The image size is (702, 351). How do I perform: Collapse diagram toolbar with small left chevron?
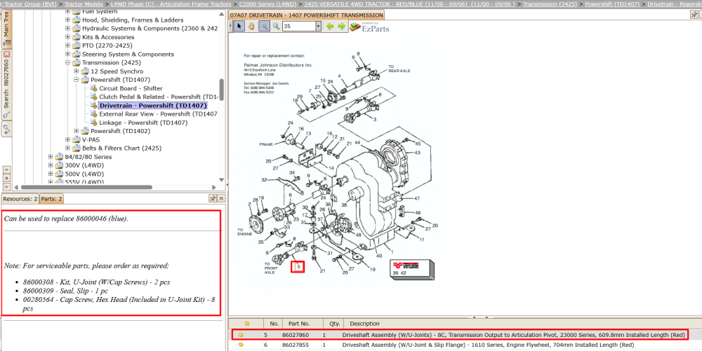[230, 27]
